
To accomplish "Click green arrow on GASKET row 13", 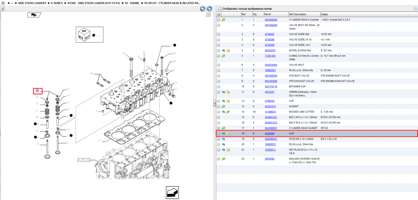I will click(223, 106).
